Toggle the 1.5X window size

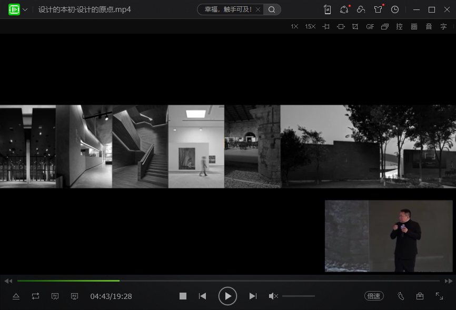click(310, 26)
